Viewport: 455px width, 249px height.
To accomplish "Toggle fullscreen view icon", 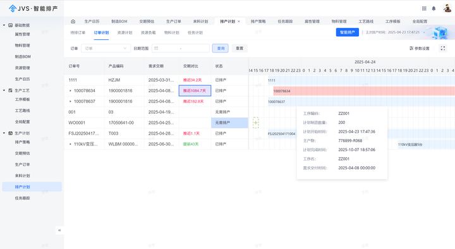I will point(443,49).
